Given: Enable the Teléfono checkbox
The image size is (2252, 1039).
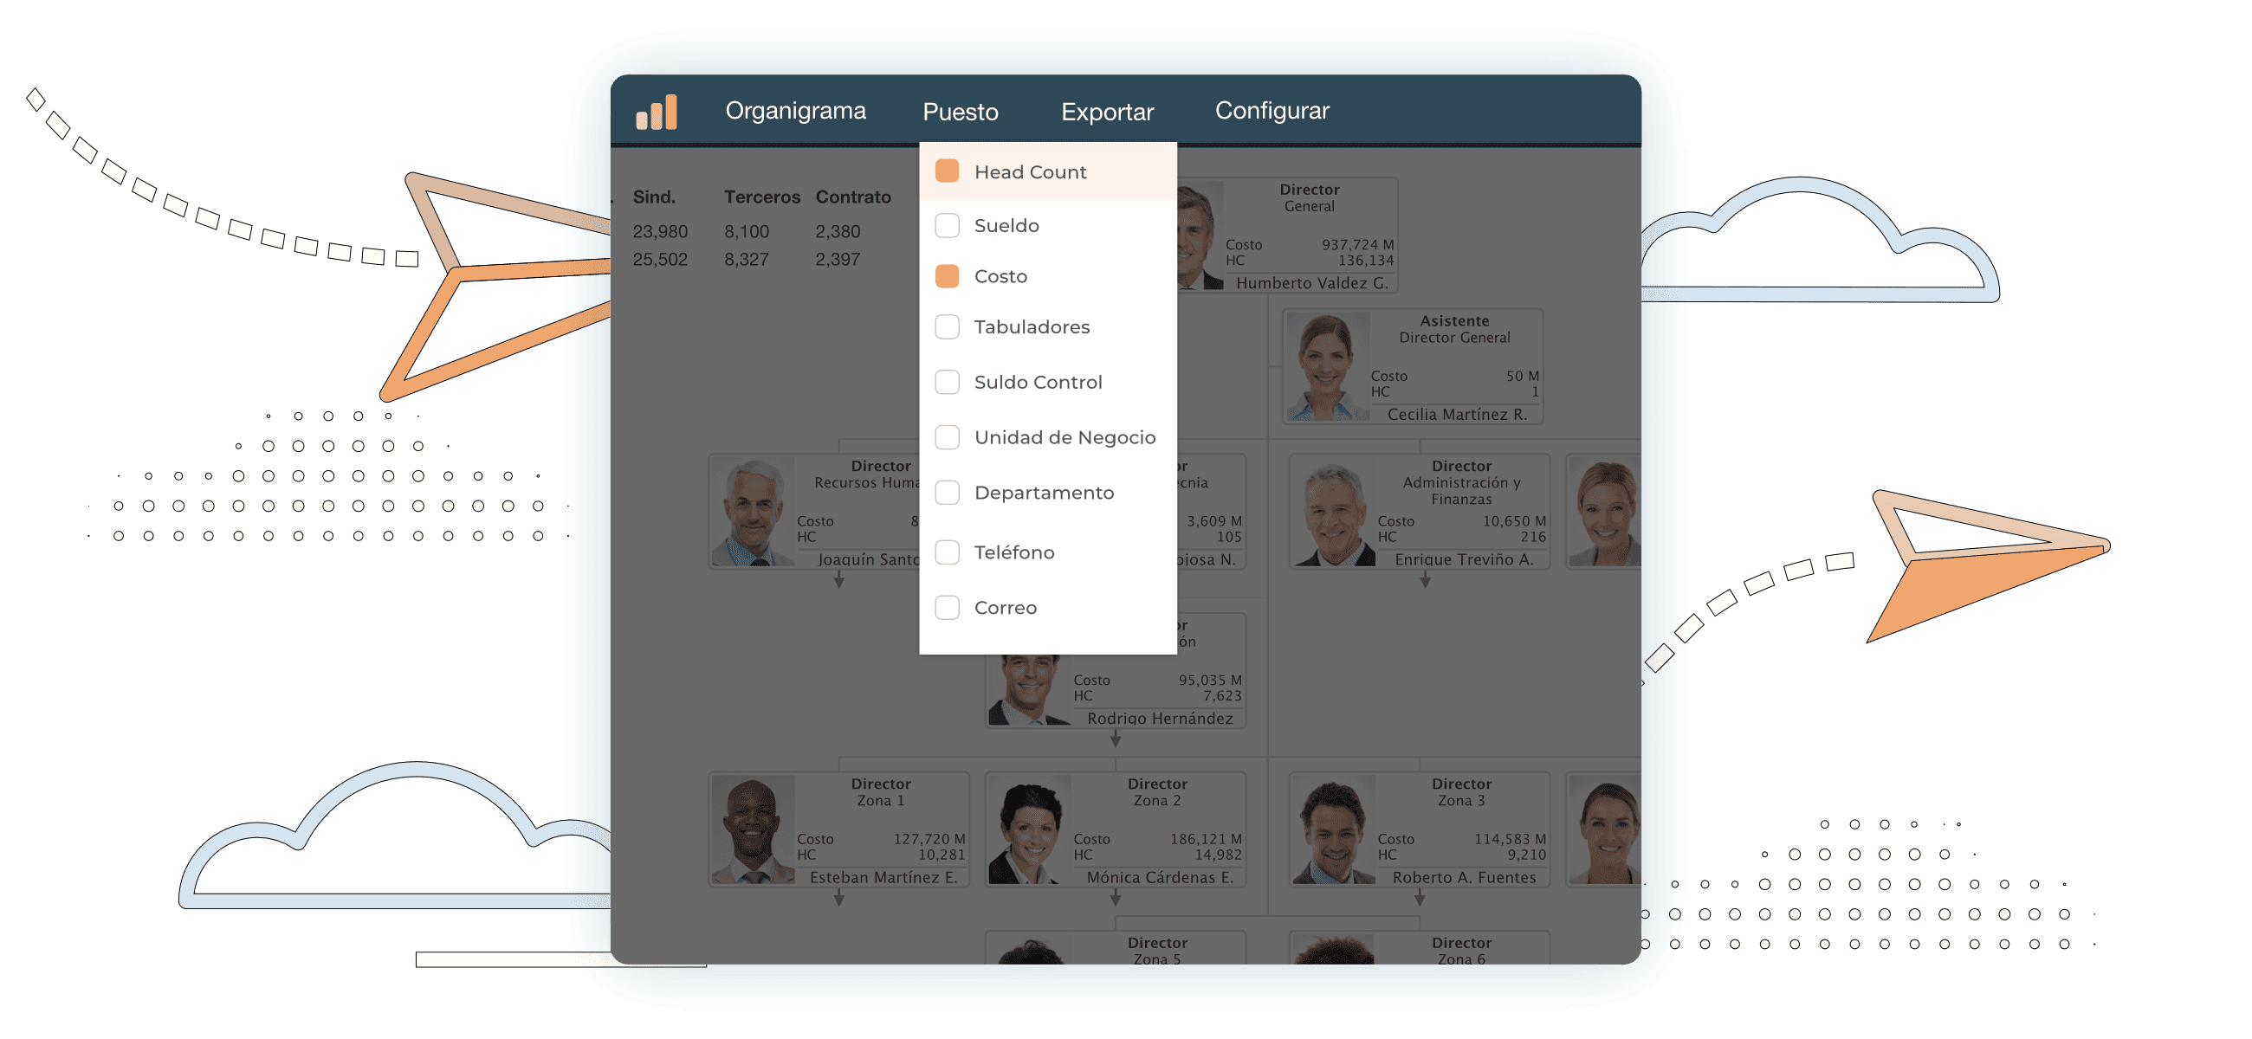Looking at the screenshot, I should (x=947, y=552).
